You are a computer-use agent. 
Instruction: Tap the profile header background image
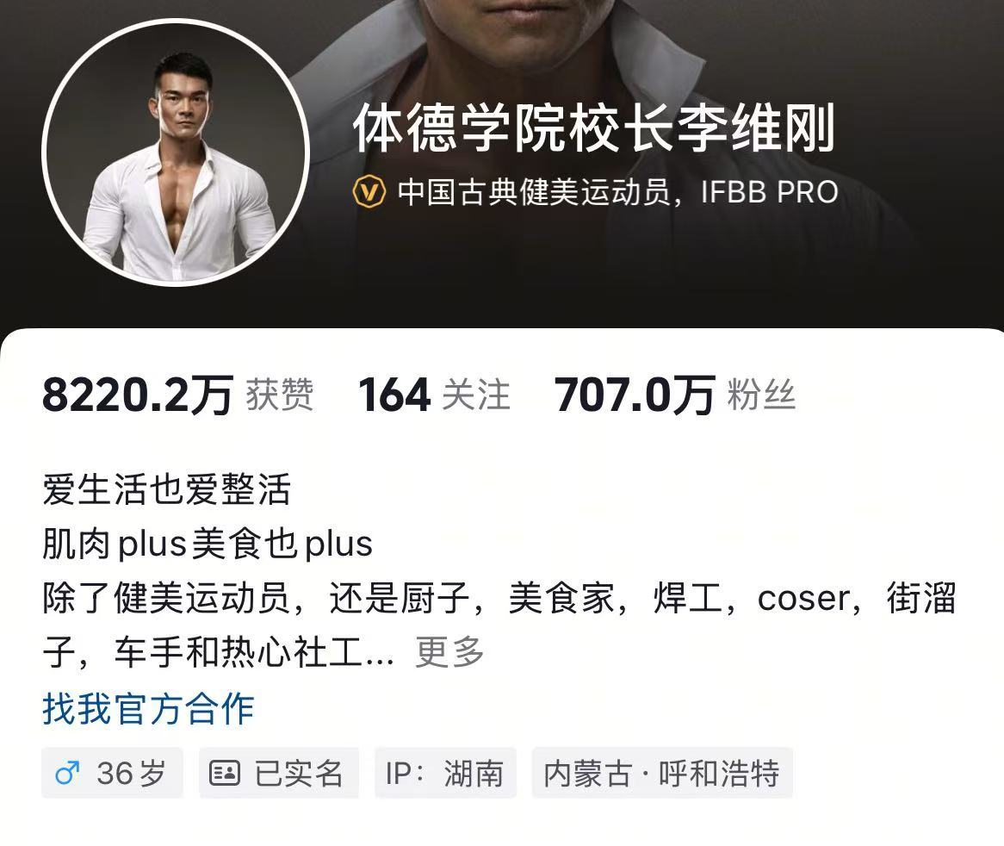(704, 269)
